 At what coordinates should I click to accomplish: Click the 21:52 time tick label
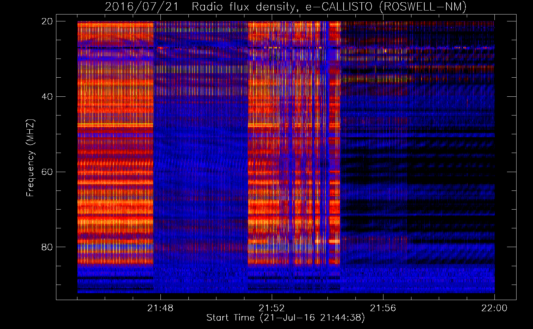272,308
